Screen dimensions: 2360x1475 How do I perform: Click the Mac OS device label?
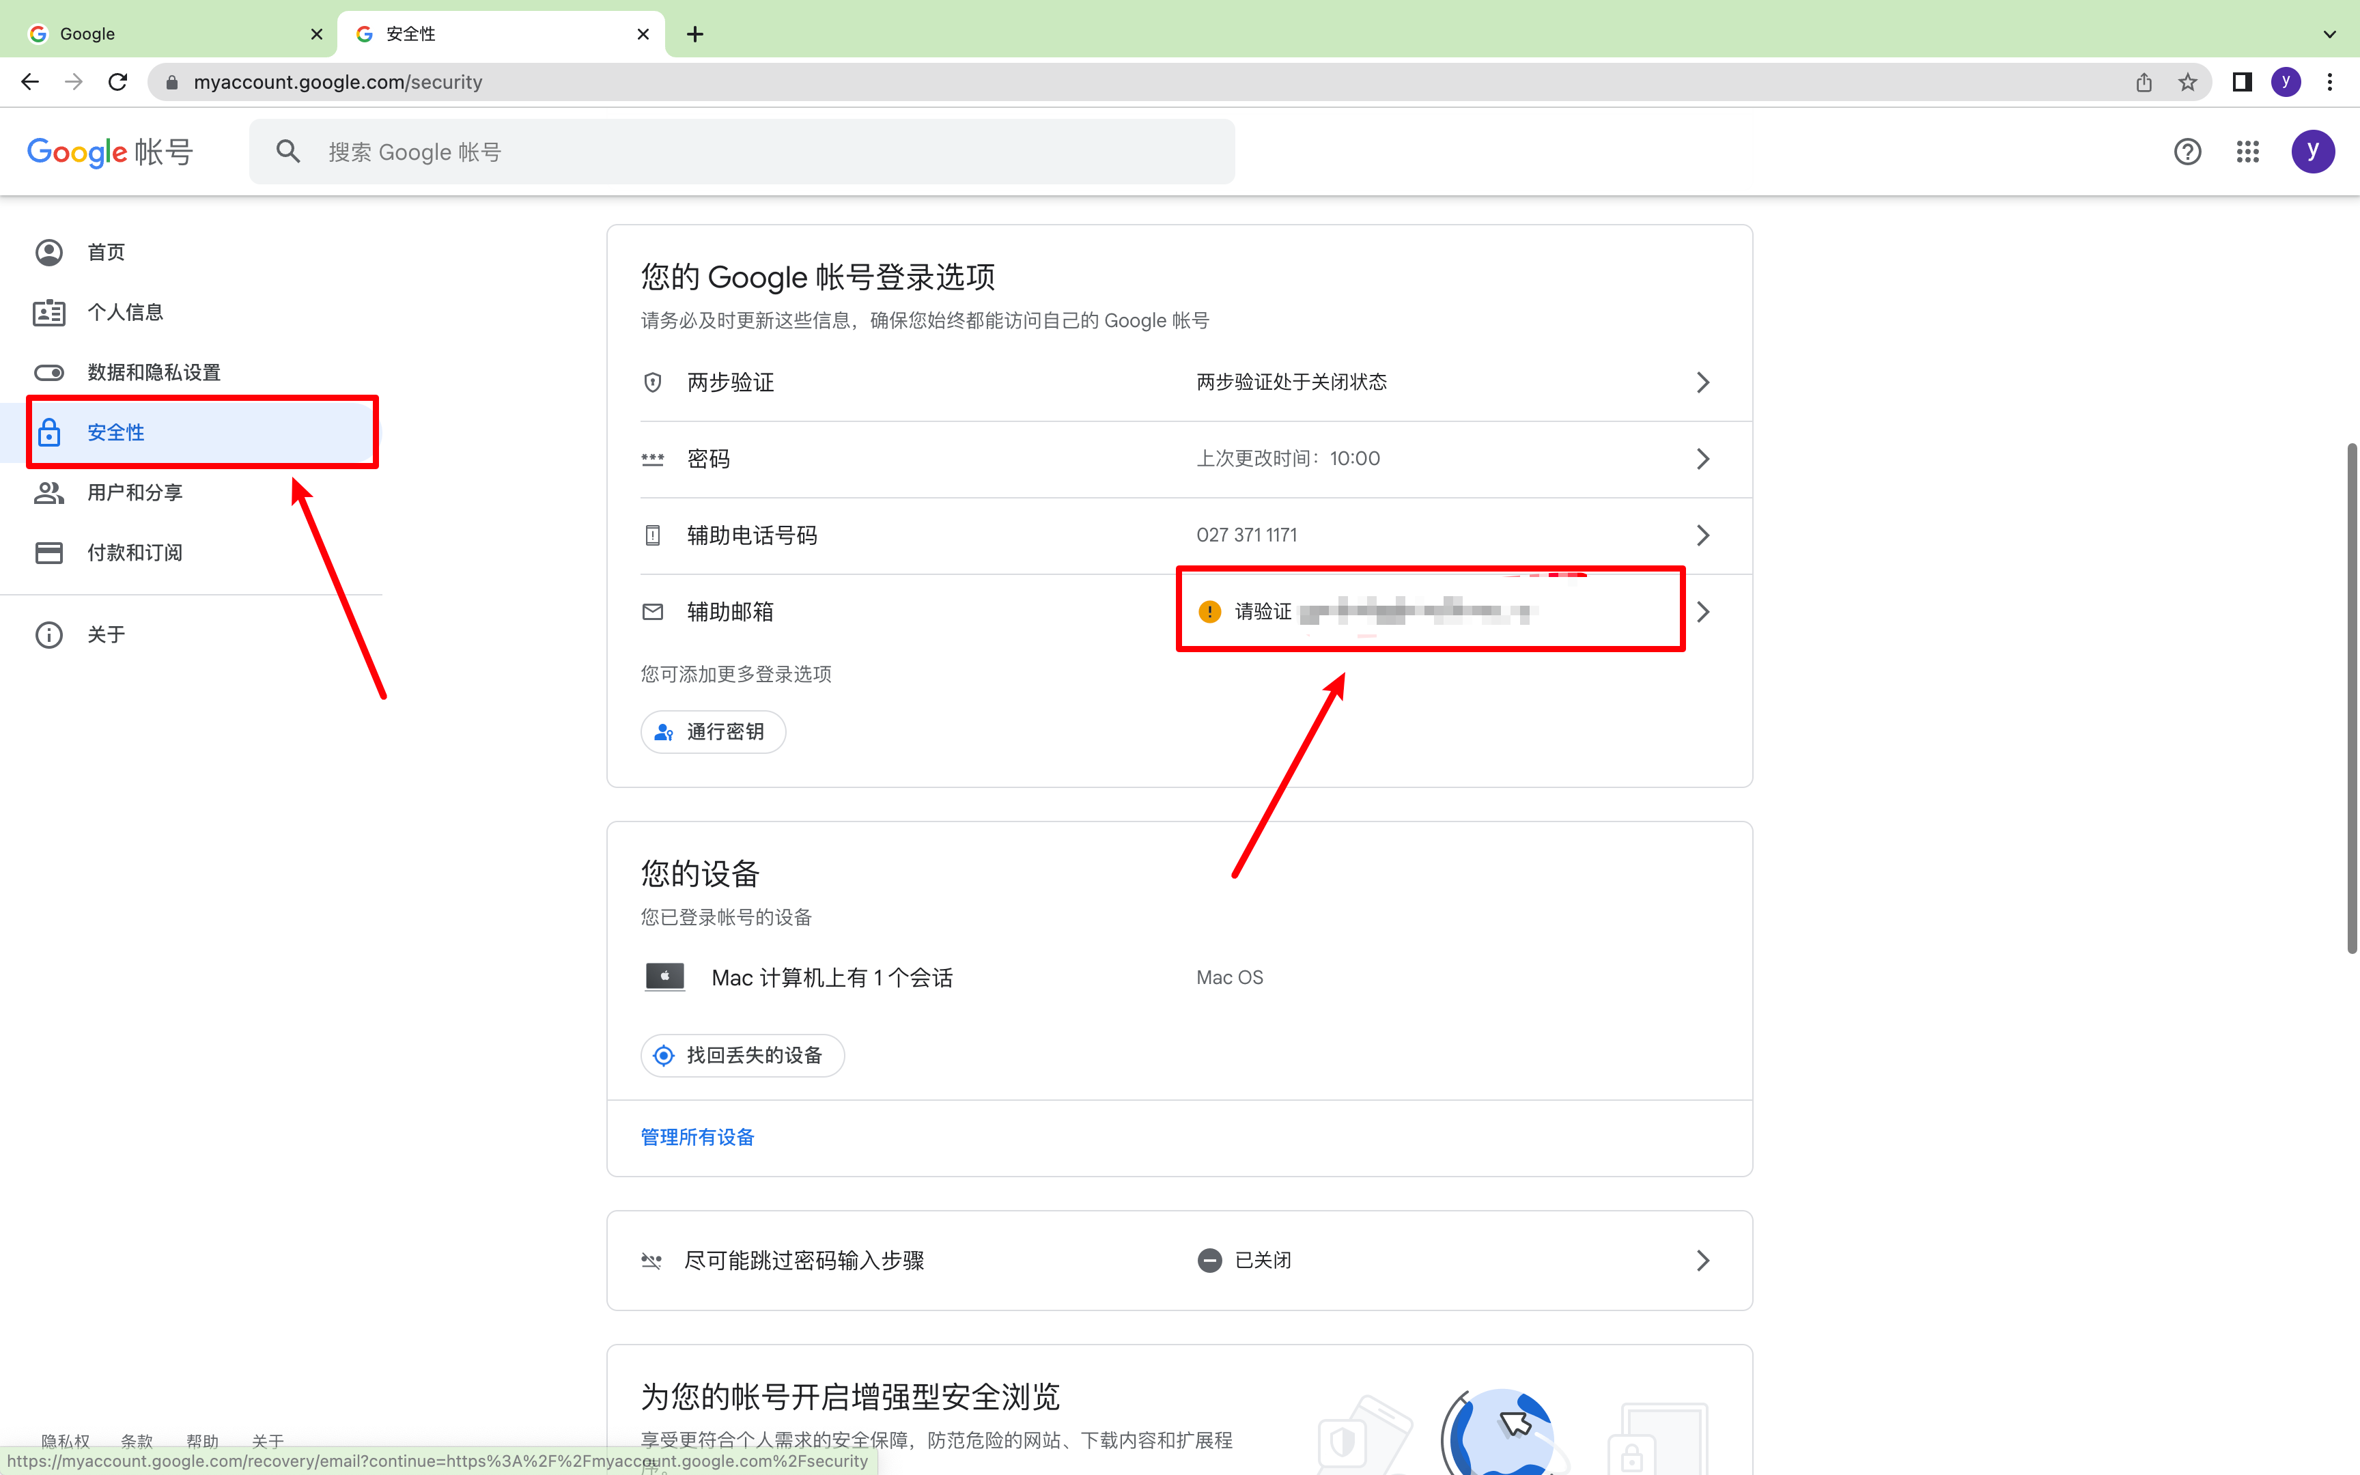click(1230, 977)
